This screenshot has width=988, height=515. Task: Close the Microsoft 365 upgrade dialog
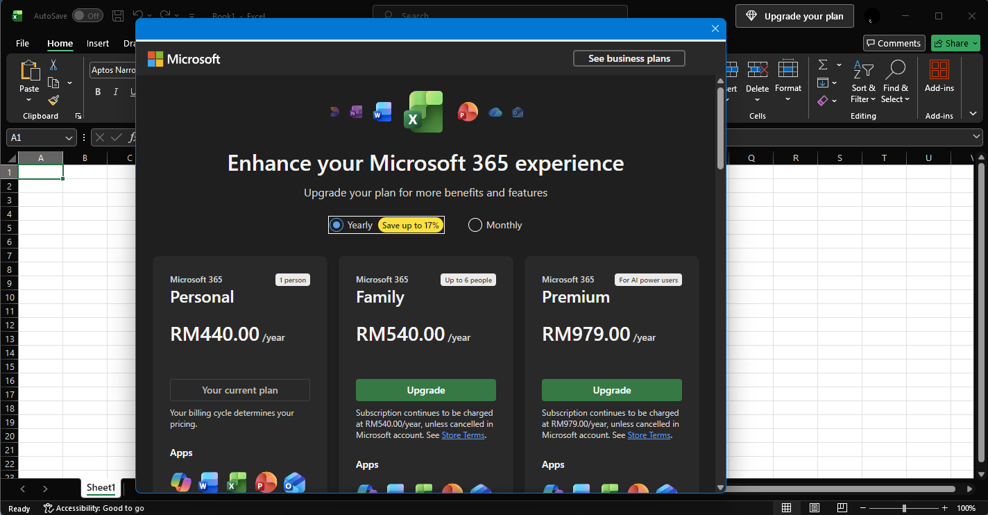click(715, 28)
